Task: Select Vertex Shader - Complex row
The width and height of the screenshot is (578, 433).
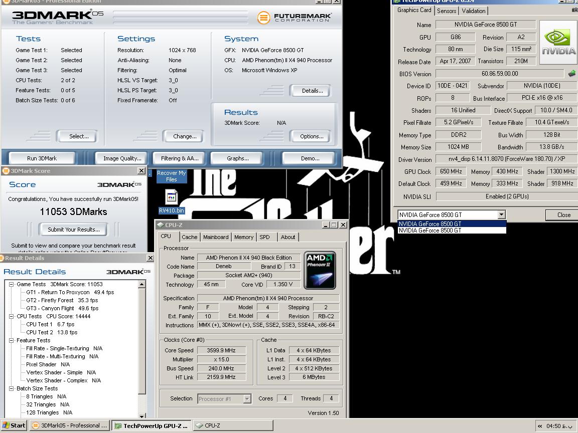Action: click(63, 380)
